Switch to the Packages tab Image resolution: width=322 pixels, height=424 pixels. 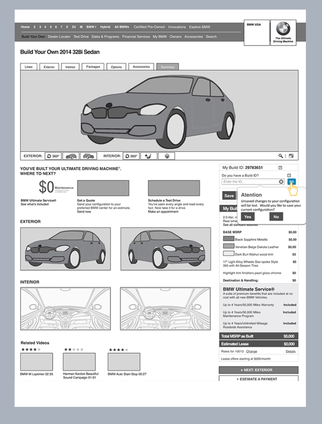(x=93, y=67)
